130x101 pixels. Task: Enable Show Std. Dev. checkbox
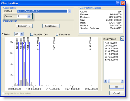(32, 34)
